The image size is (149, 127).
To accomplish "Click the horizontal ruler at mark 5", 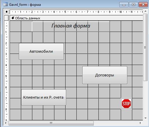I will (65, 12).
